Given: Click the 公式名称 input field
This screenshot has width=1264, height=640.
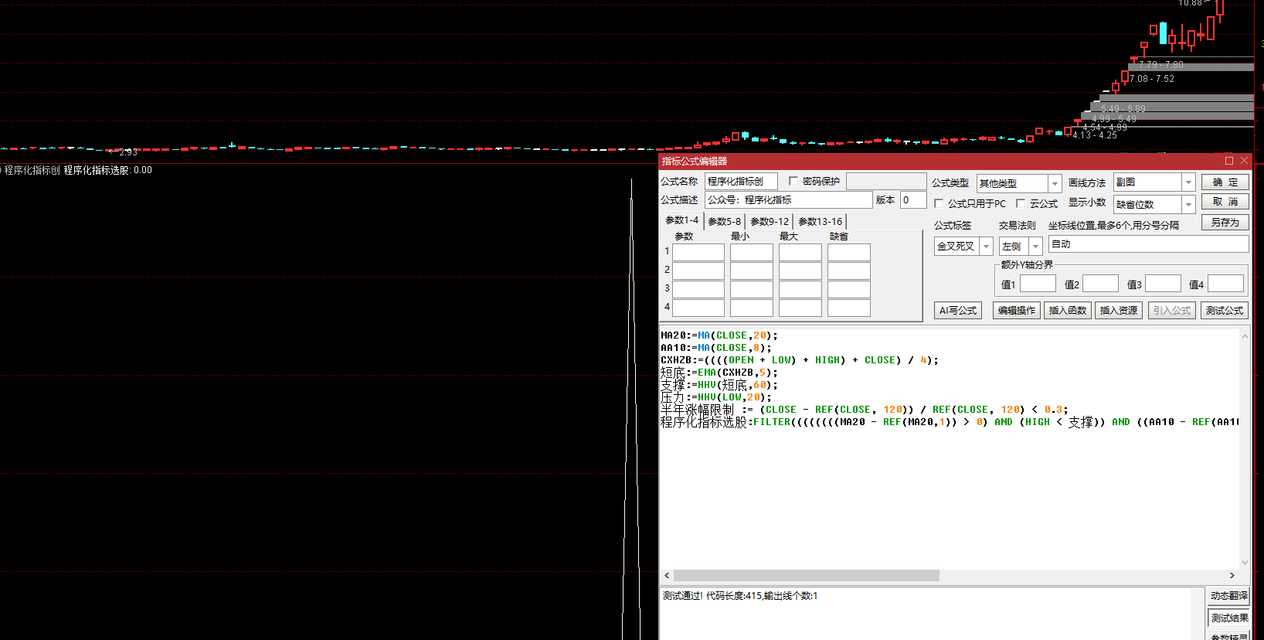Looking at the screenshot, I should [740, 182].
